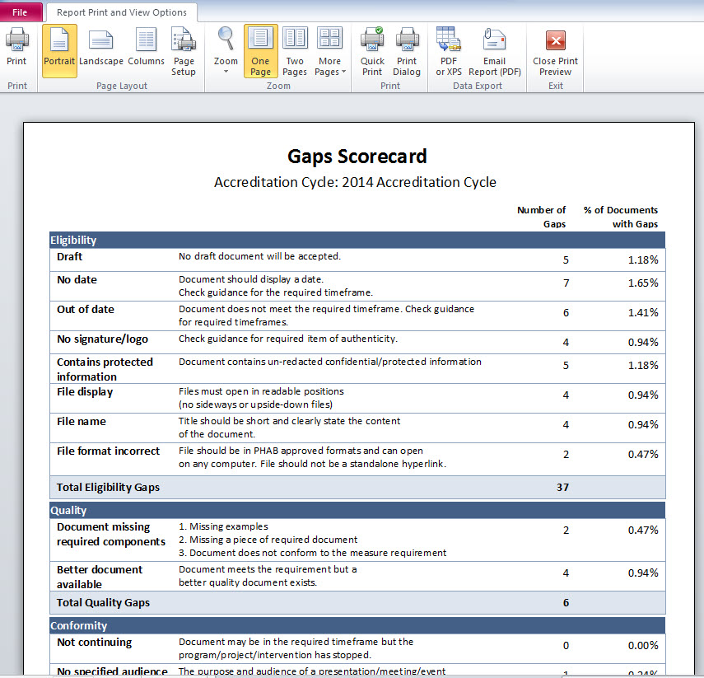The width and height of the screenshot is (704, 678).
Task: Click the Conformity section header
Action: click(x=357, y=625)
